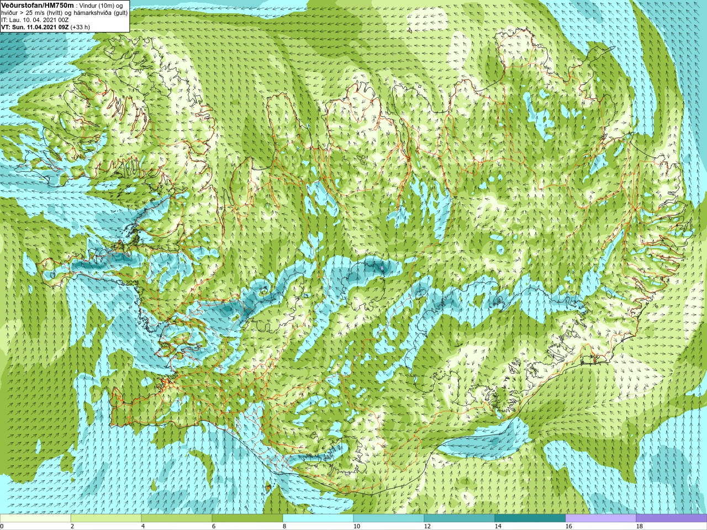The image size is (707, 530).
Task: Click the '(+33 h)' forecast offset text
Action: point(80,27)
